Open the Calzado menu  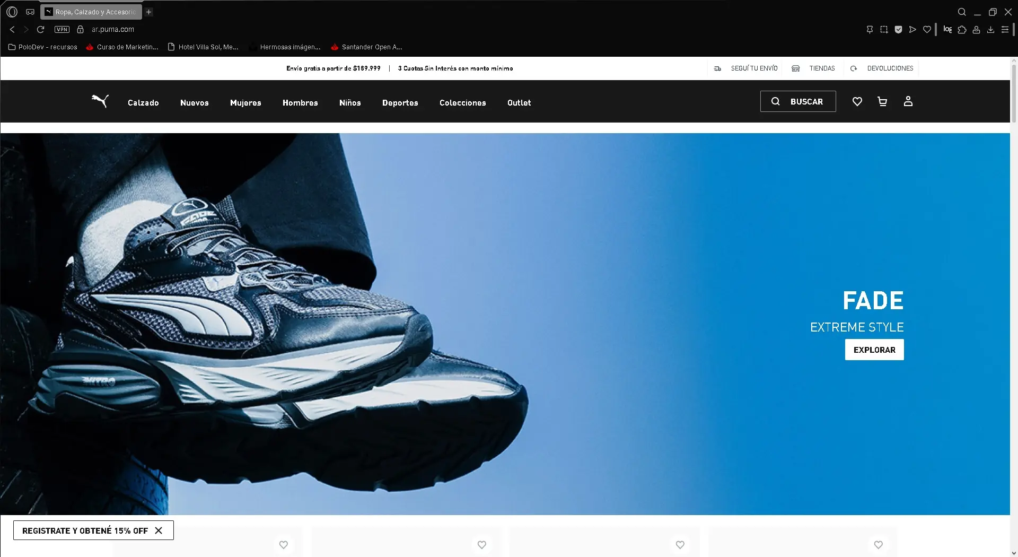click(x=143, y=103)
